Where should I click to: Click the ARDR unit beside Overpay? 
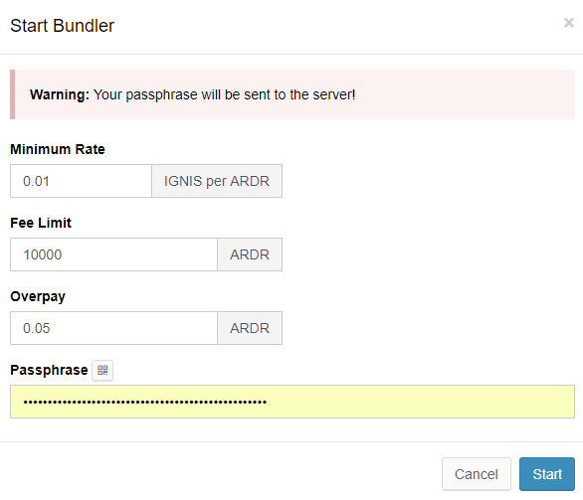pyautogui.click(x=250, y=328)
